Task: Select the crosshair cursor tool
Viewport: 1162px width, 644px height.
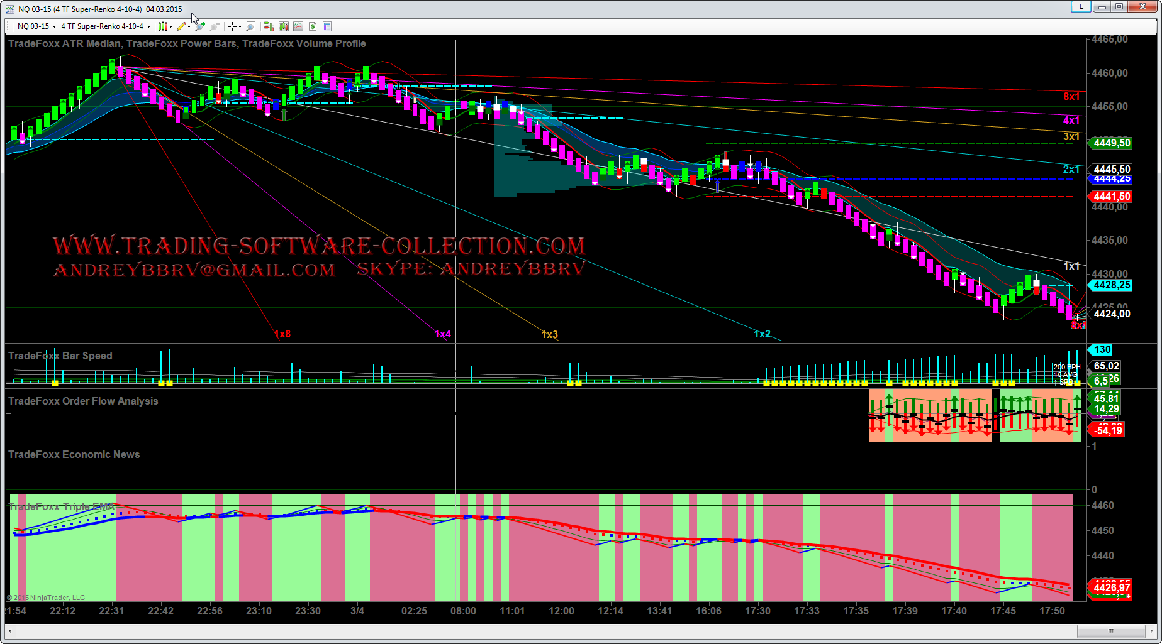Action: tap(232, 26)
